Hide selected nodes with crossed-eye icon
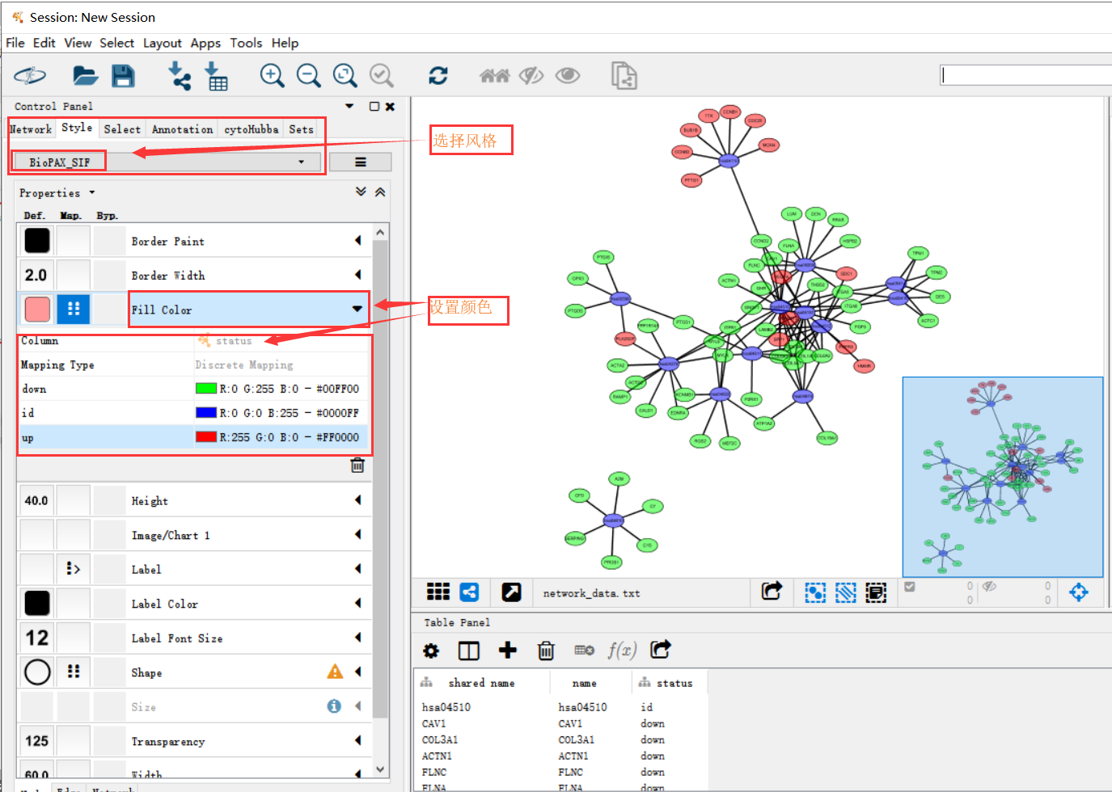This screenshot has width=1112, height=792. 531,76
